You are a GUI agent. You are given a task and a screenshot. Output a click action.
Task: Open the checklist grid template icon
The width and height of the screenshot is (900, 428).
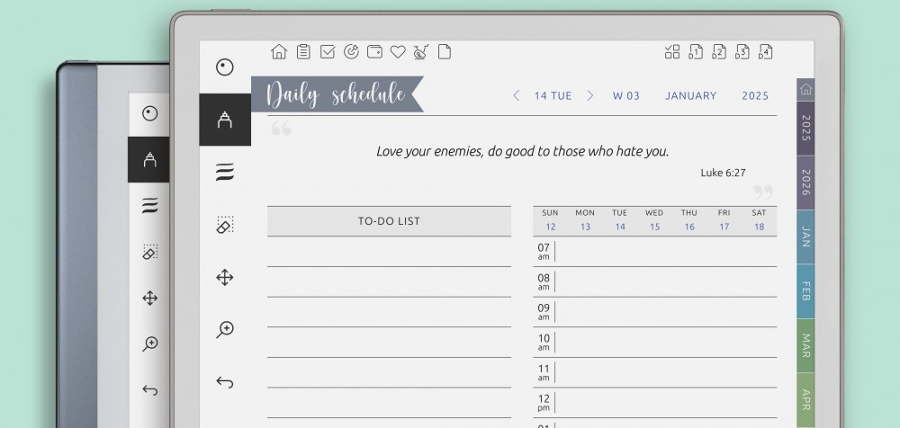pyautogui.click(x=672, y=52)
